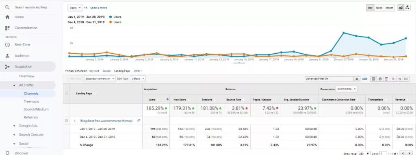416x155 pixels.
Task: Clear the Advanced Filter with X
Action: [x=357, y=79]
